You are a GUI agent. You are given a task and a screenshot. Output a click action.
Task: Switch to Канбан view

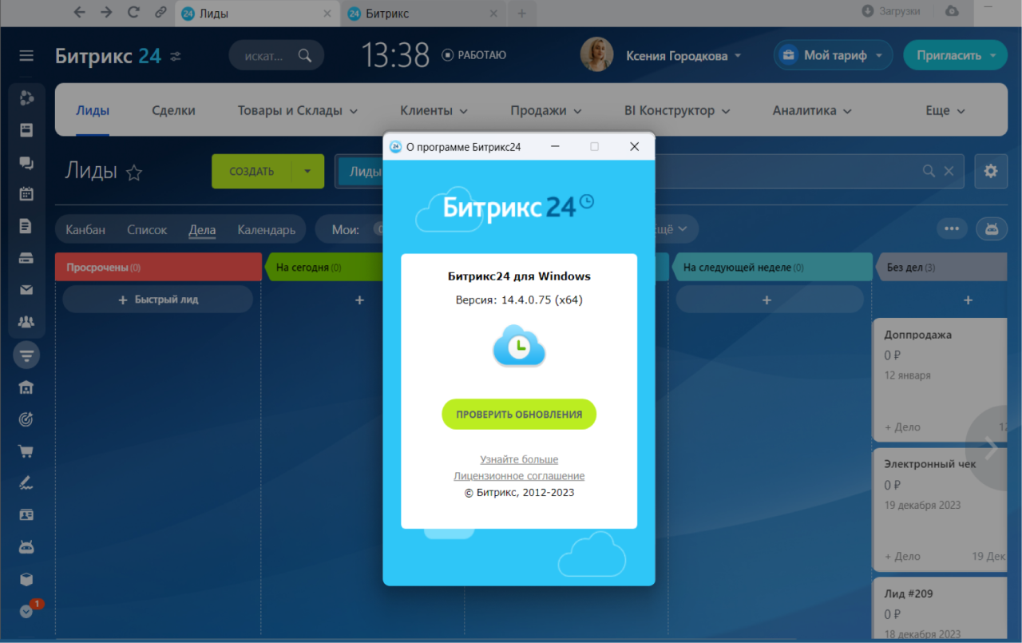(x=85, y=229)
